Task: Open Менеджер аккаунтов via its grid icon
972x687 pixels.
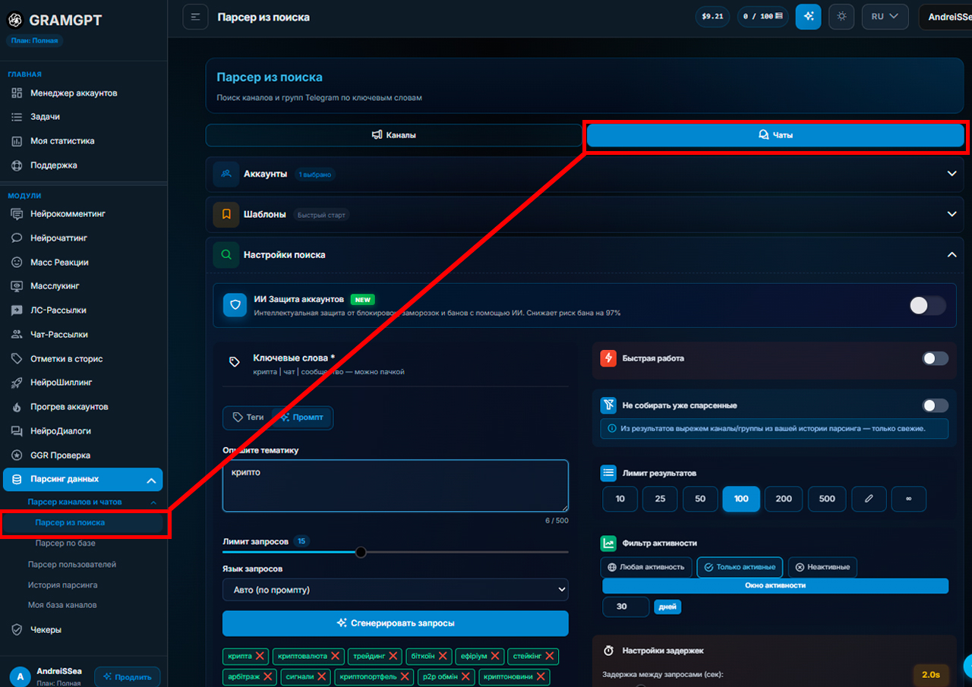Action: pos(17,93)
